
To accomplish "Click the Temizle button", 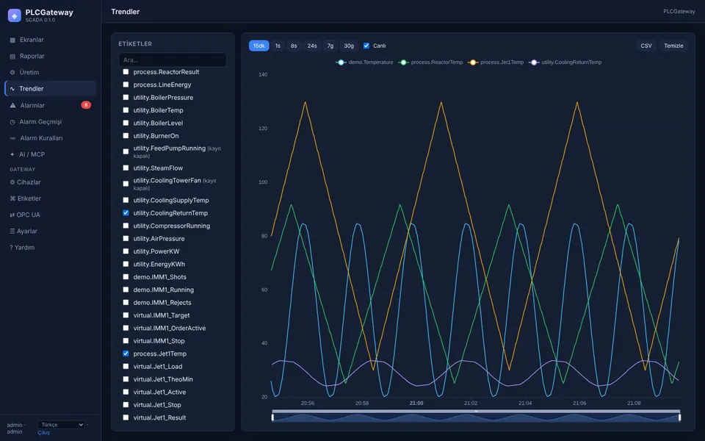I will coord(673,46).
